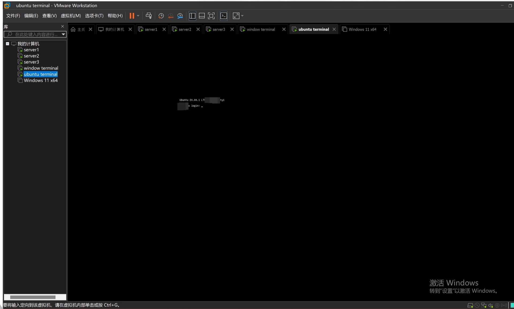The height and width of the screenshot is (309, 514).
Task: Click the message log indicator at status bar end
Action: point(512,305)
